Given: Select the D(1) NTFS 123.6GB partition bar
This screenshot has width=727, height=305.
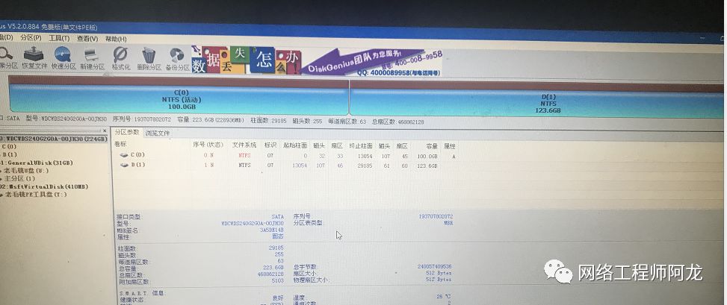Looking at the screenshot, I should (536, 99).
